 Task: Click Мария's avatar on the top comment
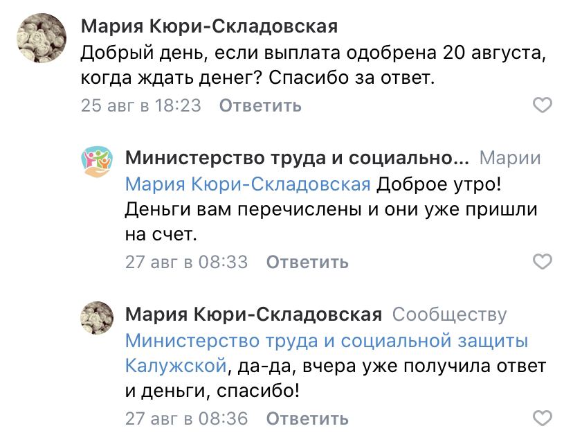(x=41, y=39)
